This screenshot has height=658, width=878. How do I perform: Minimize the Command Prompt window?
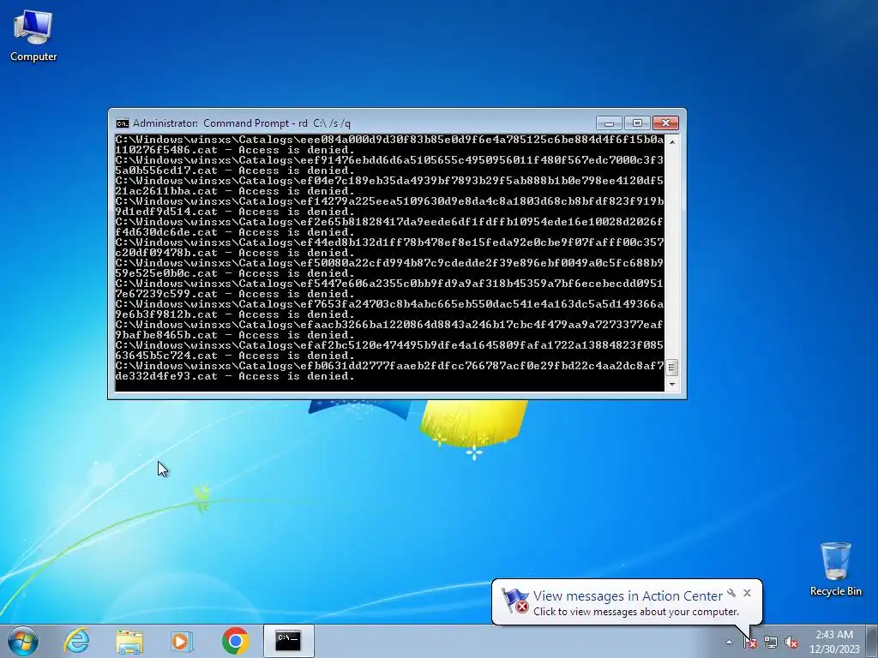pyautogui.click(x=610, y=123)
